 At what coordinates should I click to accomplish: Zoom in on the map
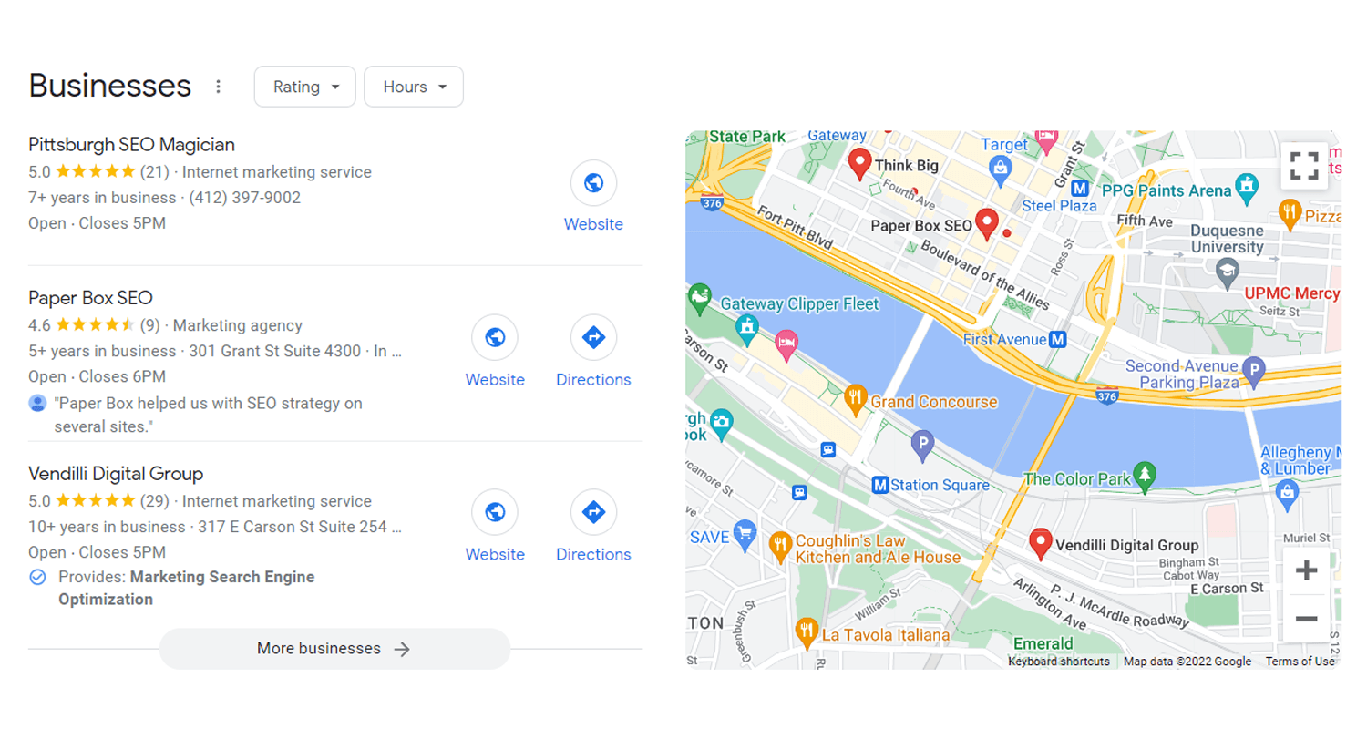tap(1306, 570)
